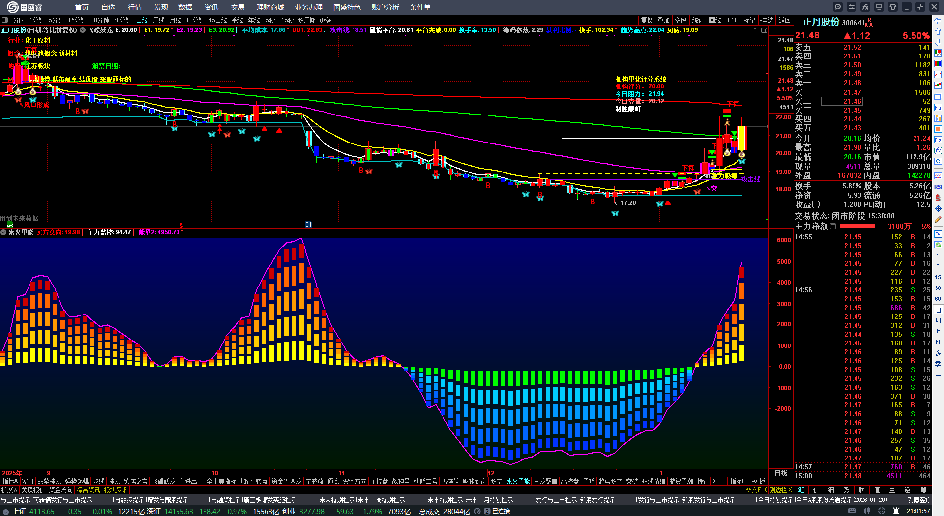Image resolution: width=944 pixels, height=516 pixels.
Task: Click the 统计 statistics button
Action: tap(698, 20)
